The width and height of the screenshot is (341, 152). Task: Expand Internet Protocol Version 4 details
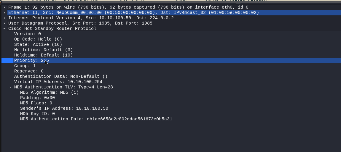4,18
